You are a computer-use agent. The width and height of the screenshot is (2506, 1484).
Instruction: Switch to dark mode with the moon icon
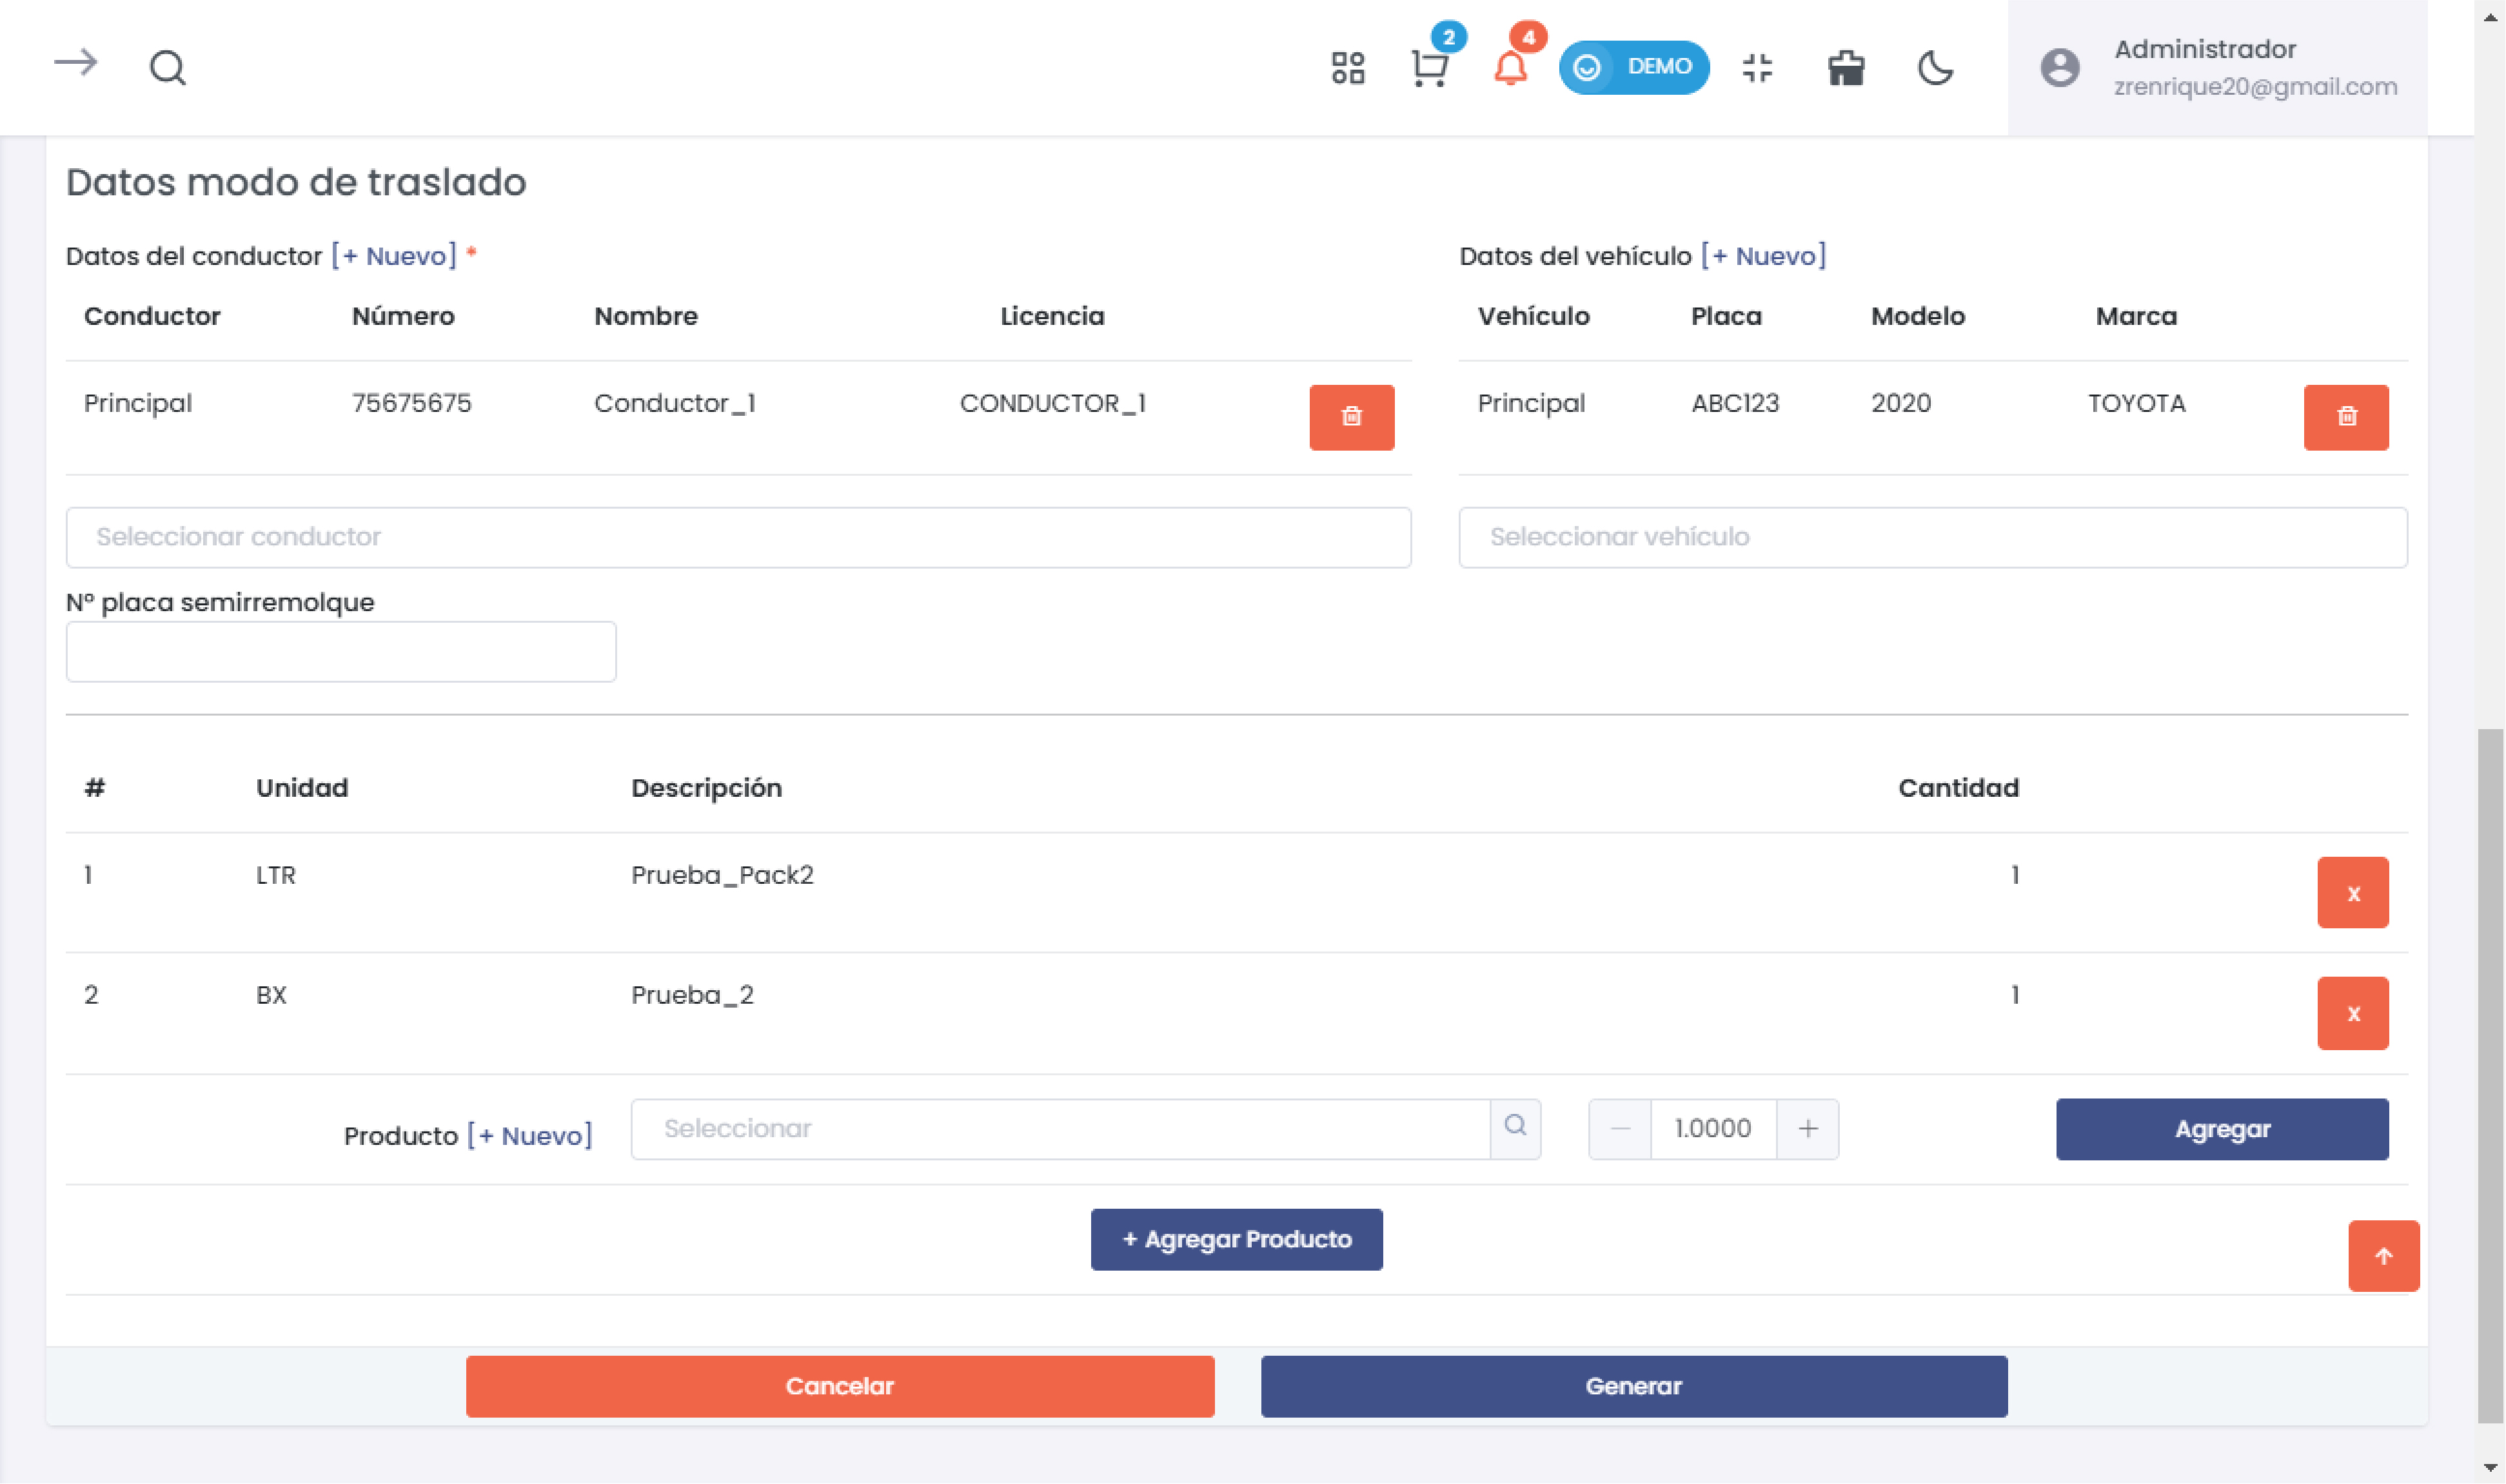tap(1935, 68)
